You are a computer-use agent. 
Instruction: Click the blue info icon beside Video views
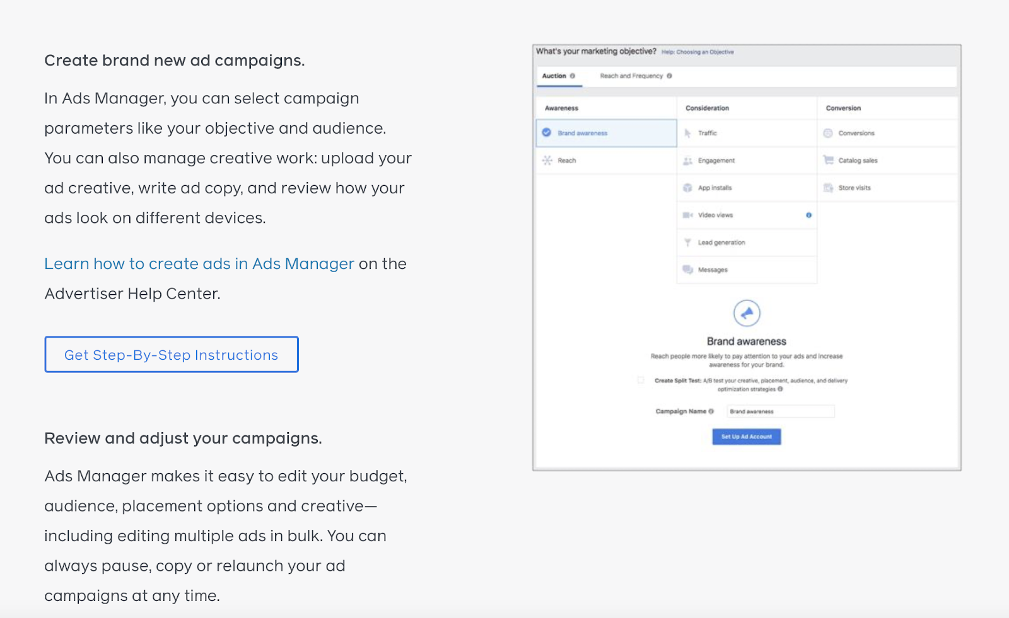[x=808, y=215]
